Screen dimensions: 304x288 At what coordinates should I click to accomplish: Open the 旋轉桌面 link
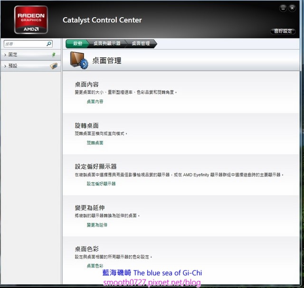[95, 143]
